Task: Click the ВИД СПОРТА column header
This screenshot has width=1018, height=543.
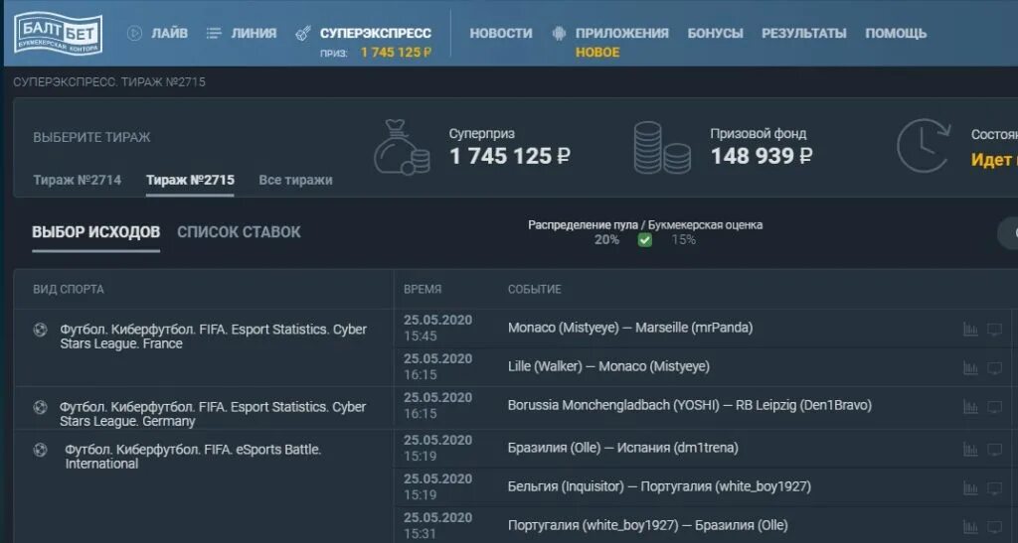Action: (69, 290)
